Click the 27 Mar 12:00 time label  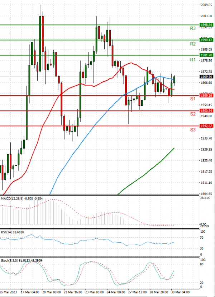click(137, 292)
